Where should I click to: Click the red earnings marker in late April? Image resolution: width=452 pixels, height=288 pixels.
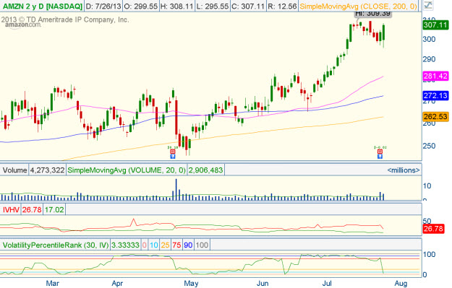[172, 152]
